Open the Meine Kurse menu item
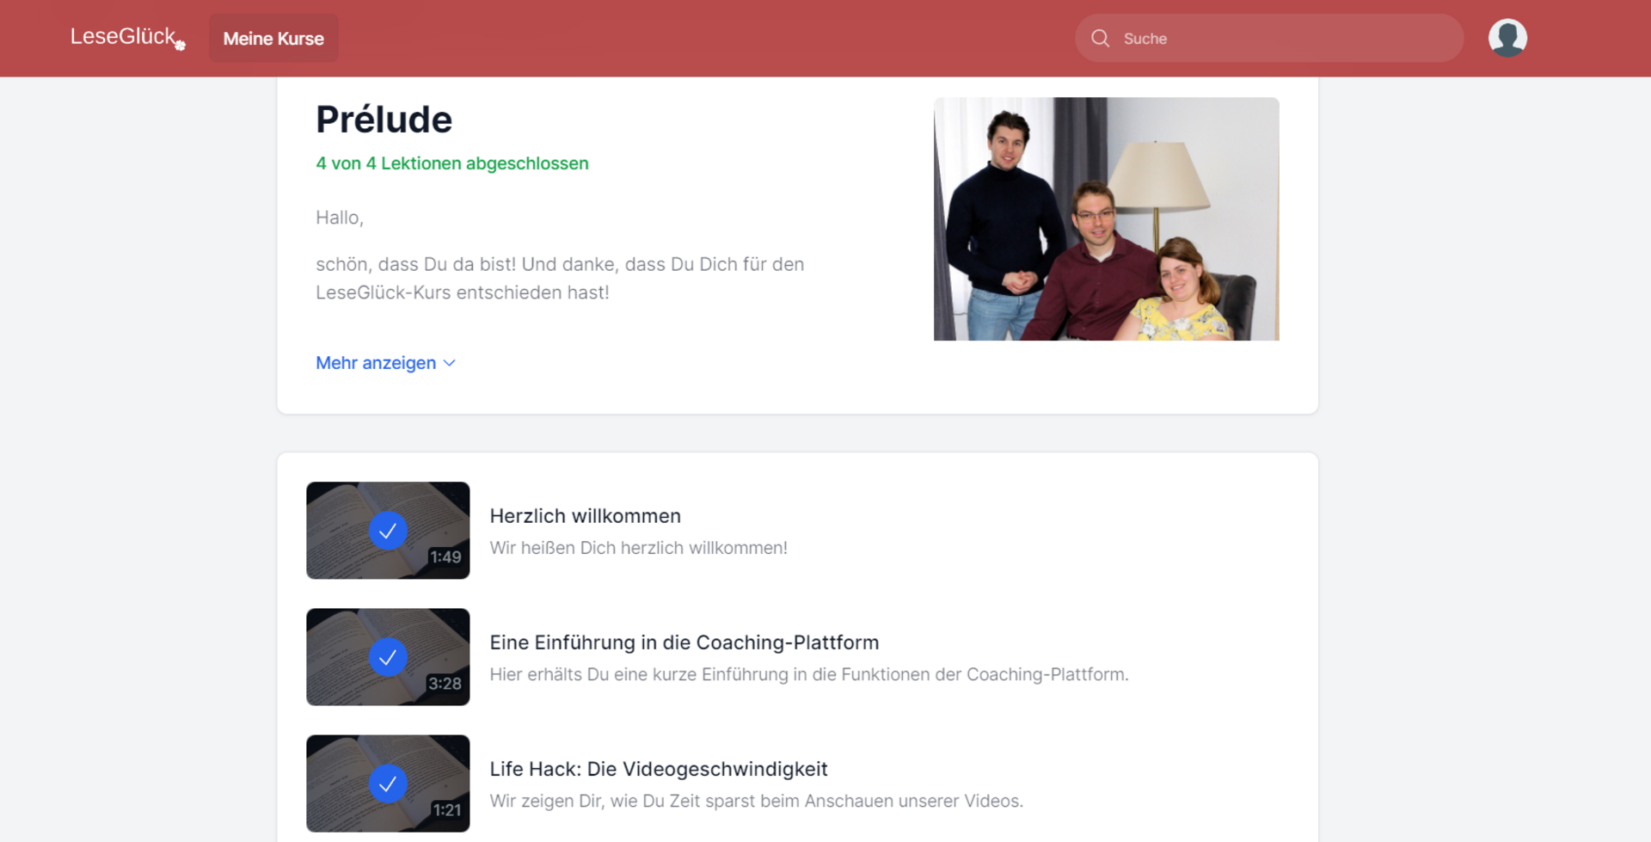The image size is (1651, 842). click(273, 39)
